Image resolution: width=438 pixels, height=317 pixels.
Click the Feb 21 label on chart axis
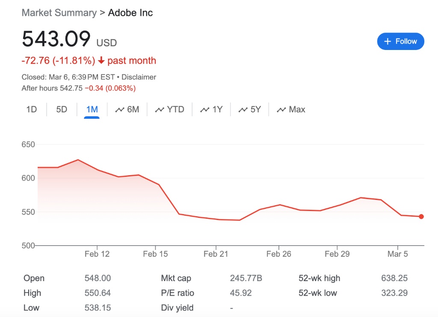point(216,254)
